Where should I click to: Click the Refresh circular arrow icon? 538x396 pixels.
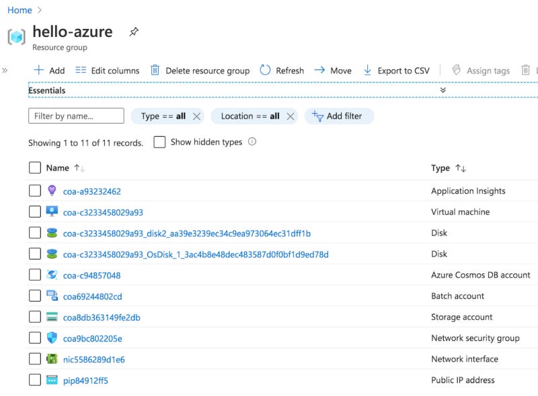(x=265, y=70)
